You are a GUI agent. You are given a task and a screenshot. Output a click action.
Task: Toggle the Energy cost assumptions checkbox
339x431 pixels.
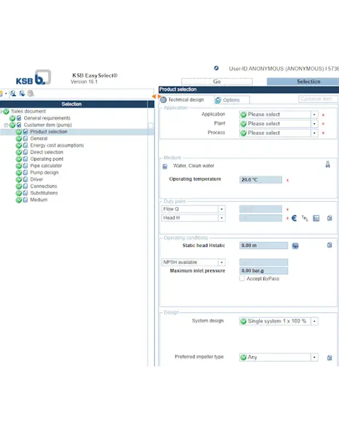[25, 145]
